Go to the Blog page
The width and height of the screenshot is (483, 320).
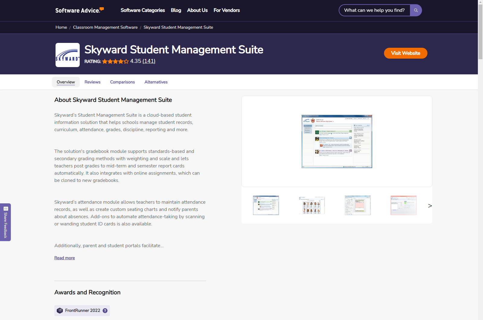click(176, 10)
